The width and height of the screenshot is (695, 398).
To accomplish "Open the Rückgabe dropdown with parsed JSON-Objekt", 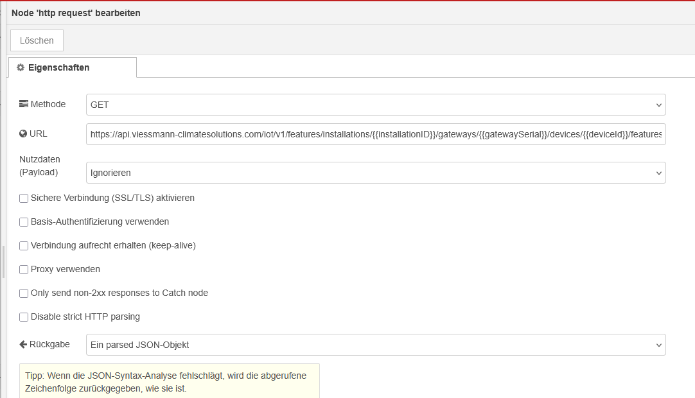I will (x=376, y=345).
